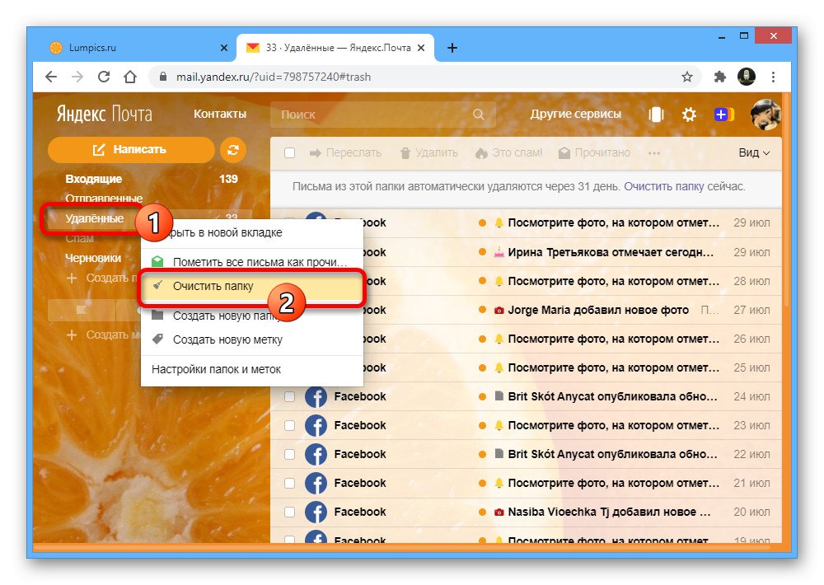Screen dimensions: 824x585
Task: Click the Яндекс Почта logo
Action: [x=104, y=114]
